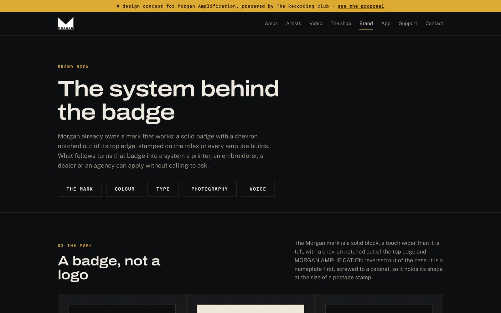Go to the Support page
The width and height of the screenshot is (501, 313).
(x=408, y=23)
